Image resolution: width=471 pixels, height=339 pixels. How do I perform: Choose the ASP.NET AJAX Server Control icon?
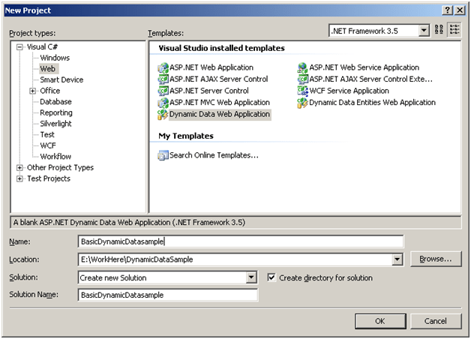[163, 79]
